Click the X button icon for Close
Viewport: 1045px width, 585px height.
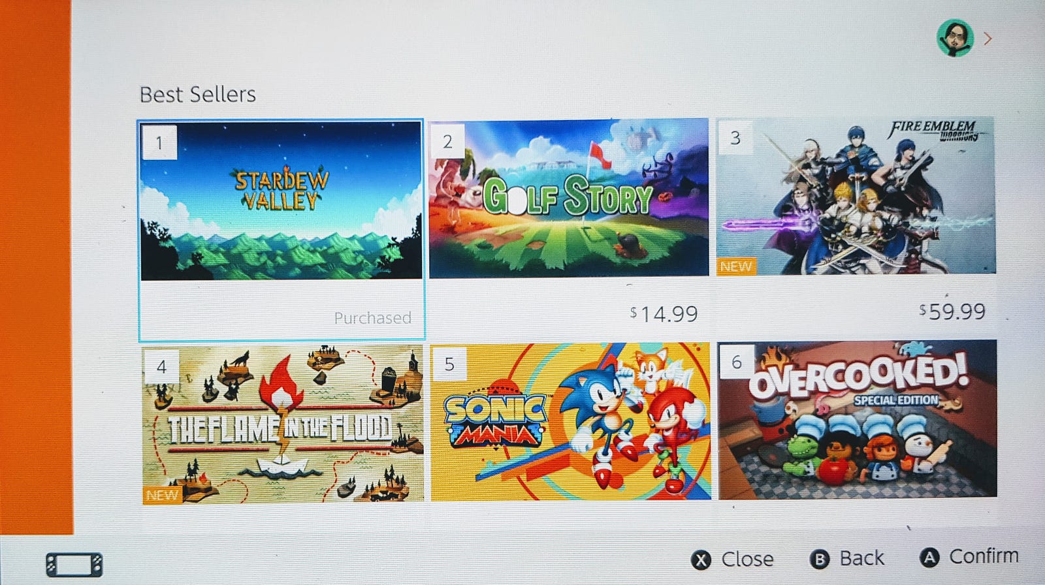[x=701, y=560]
